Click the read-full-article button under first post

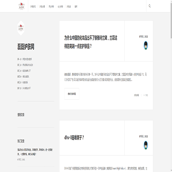pos(72,94)
